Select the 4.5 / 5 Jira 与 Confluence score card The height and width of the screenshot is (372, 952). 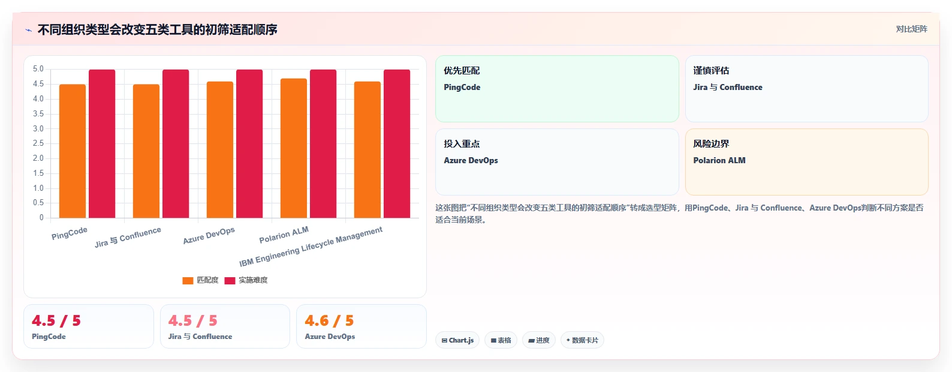[x=225, y=326]
